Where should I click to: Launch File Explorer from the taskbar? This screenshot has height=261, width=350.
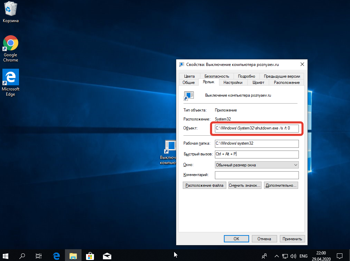point(73,256)
